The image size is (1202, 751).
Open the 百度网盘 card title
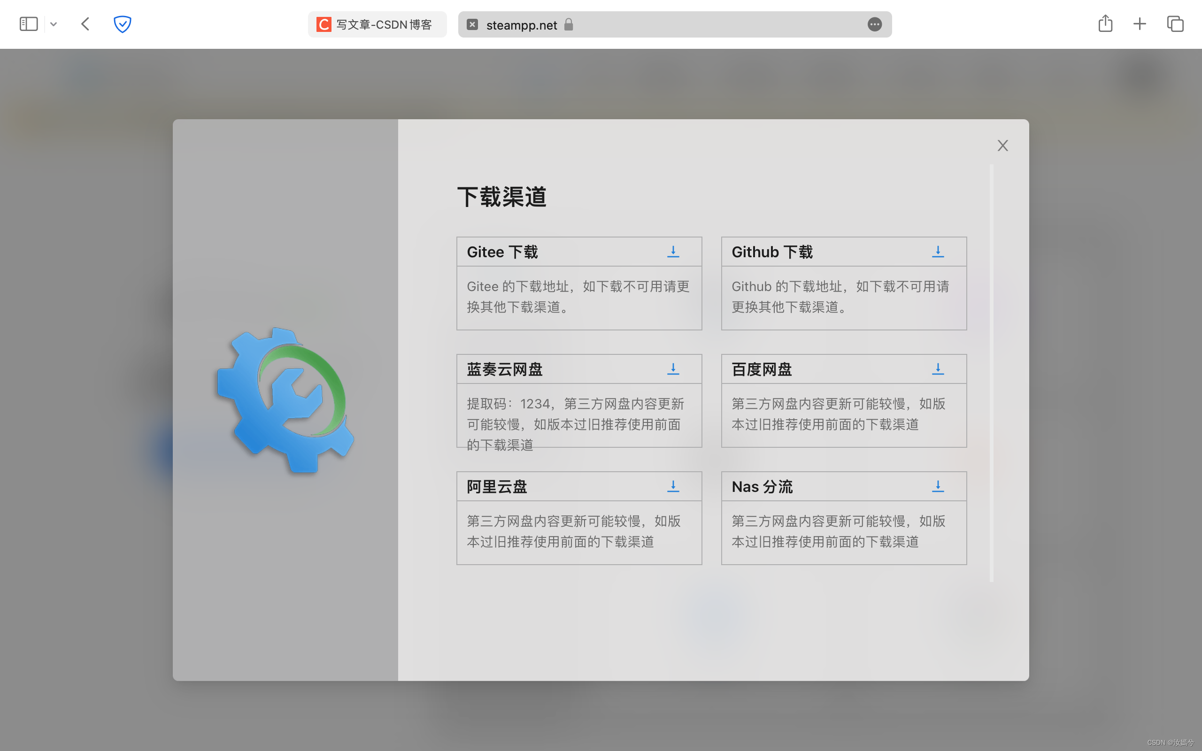762,369
